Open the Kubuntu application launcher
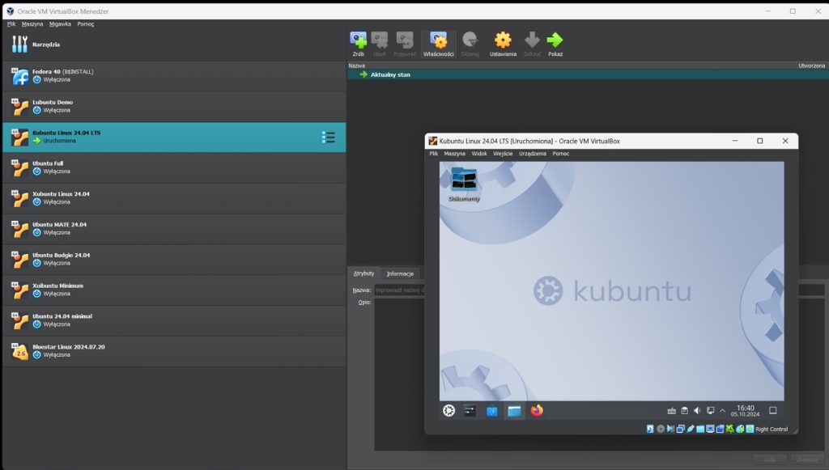The width and height of the screenshot is (829, 470). [x=449, y=411]
